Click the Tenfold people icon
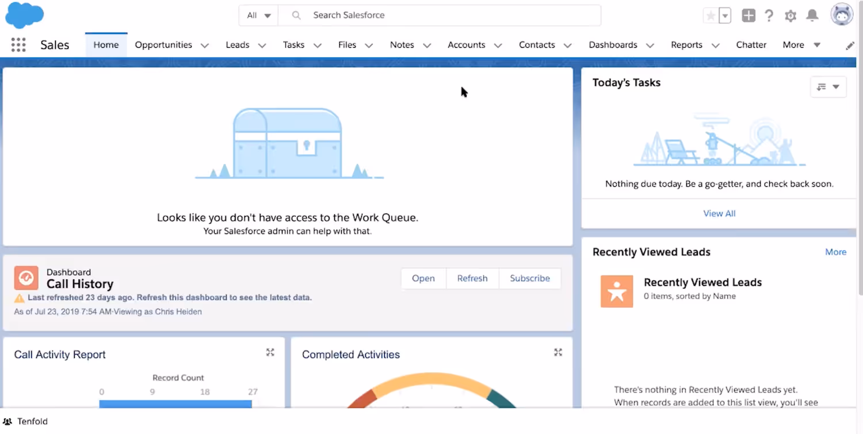The height and width of the screenshot is (434, 863). click(x=7, y=421)
